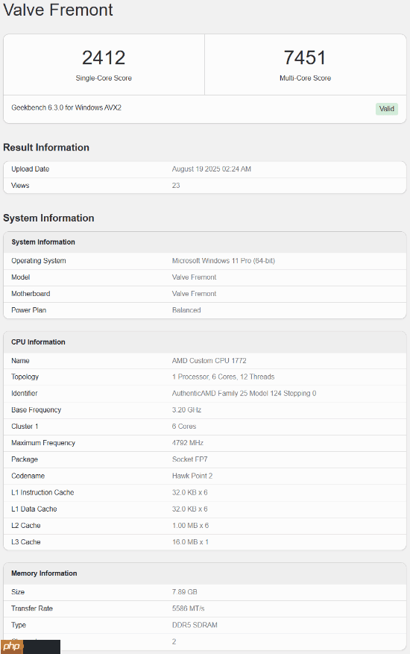Viewport: 410px width, 654px height.
Task: Select base frequency 3.20 GHz
Action: coord(187,410)
